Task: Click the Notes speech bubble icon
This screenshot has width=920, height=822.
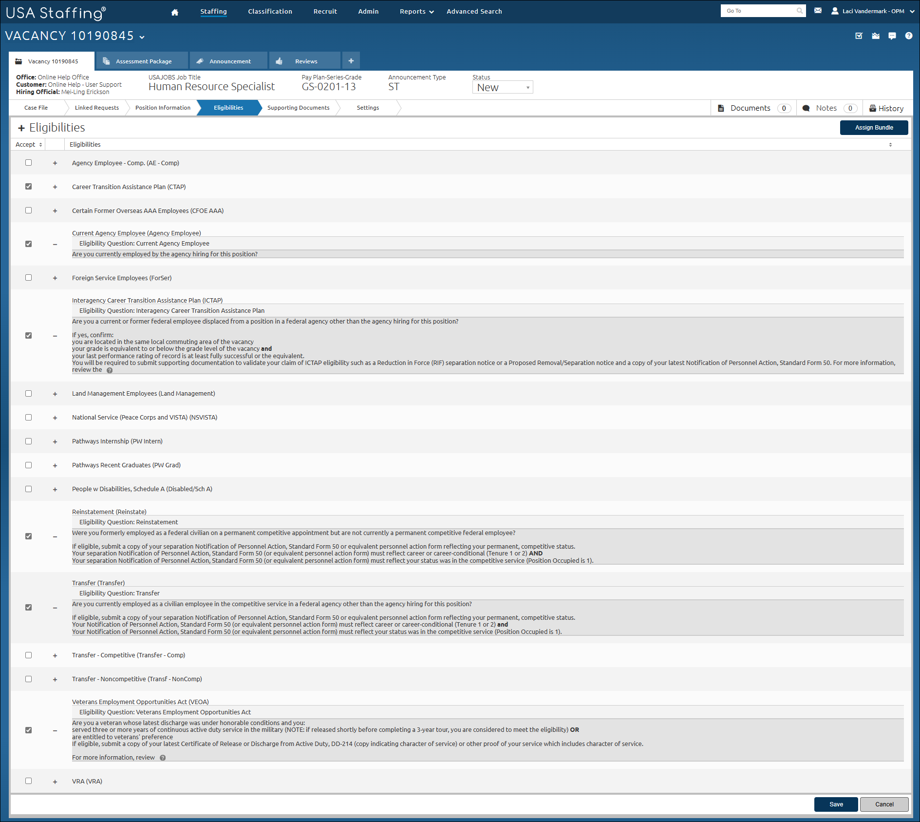Action: coord(806,108)
